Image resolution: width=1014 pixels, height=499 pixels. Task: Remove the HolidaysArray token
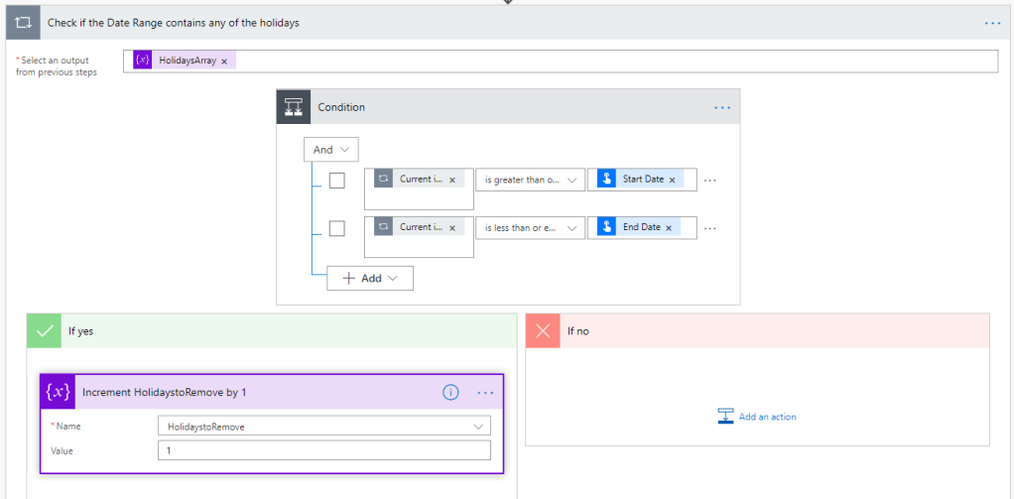(x=224, y=62)
